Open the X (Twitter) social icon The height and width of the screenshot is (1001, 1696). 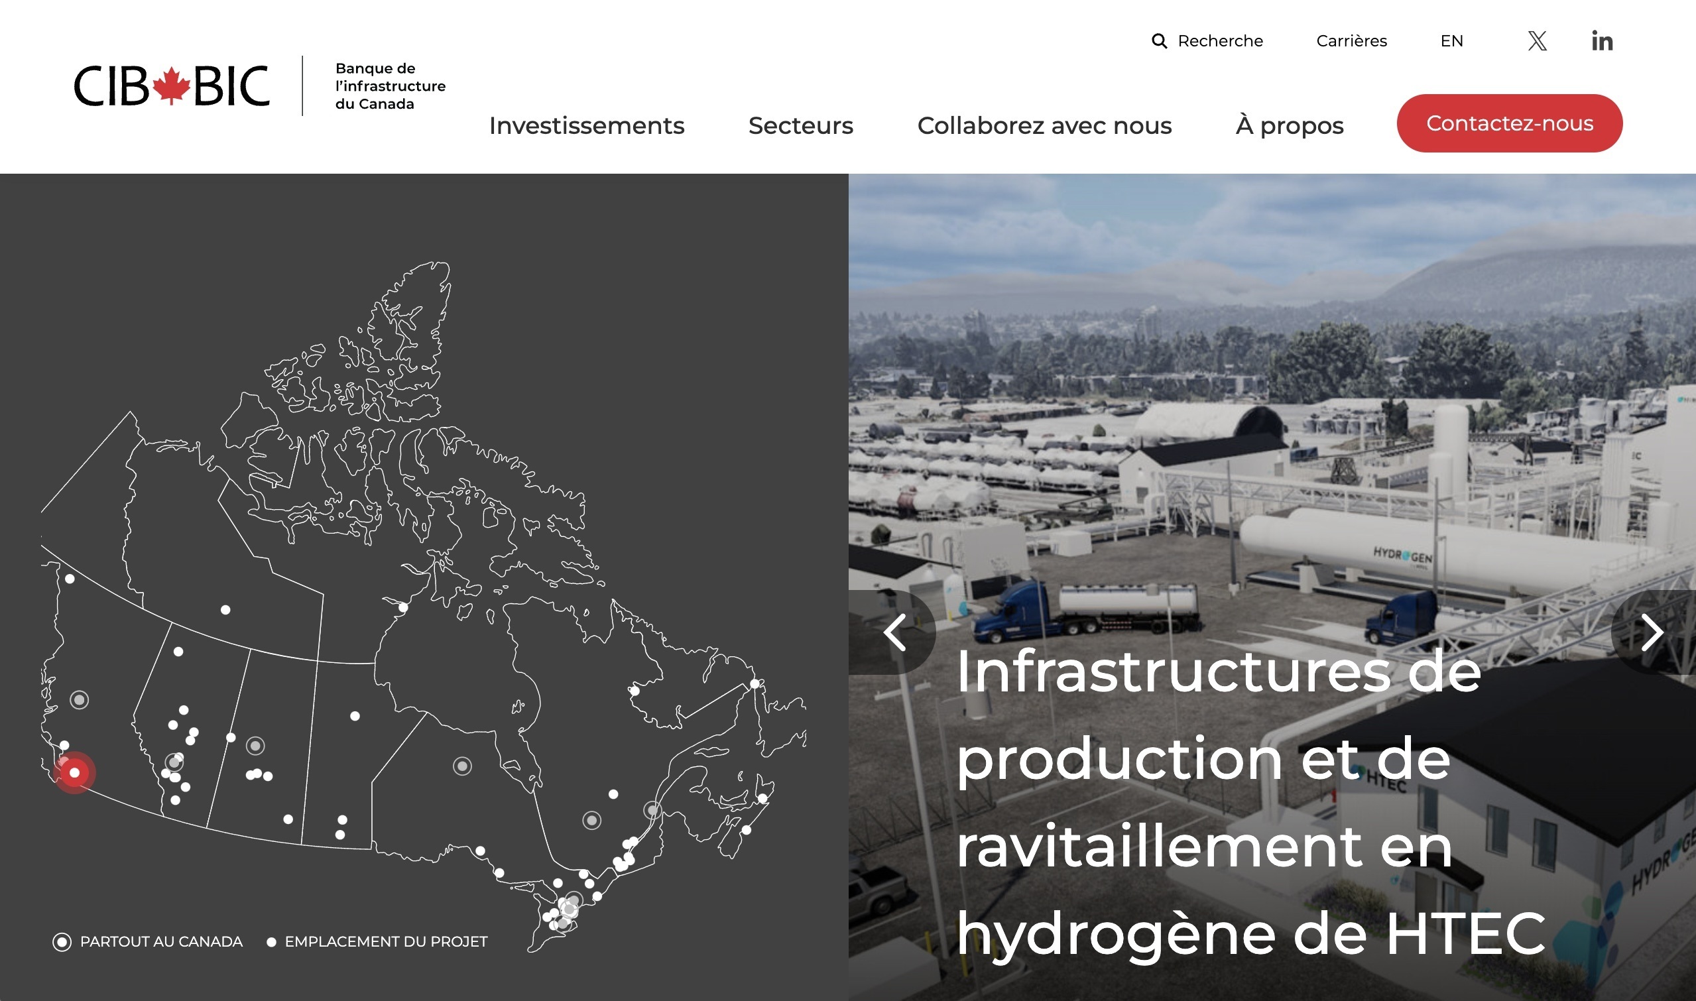click(1537, 41)
